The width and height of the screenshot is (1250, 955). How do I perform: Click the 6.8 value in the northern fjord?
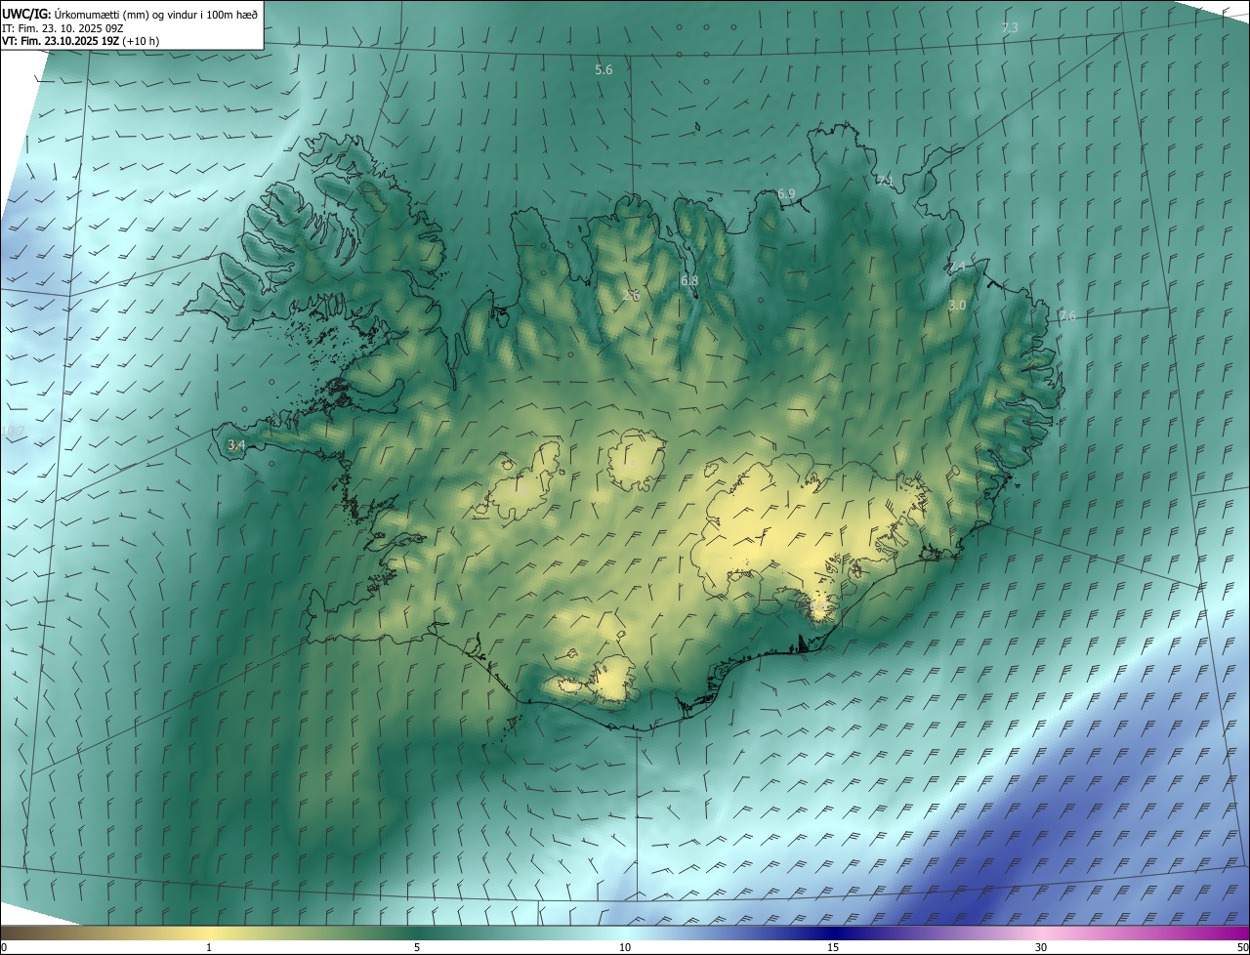[x=689, y=281]
